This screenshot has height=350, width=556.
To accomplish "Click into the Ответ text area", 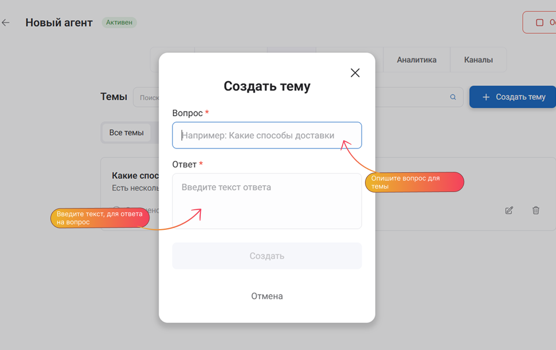I will (x=267, y=201).
